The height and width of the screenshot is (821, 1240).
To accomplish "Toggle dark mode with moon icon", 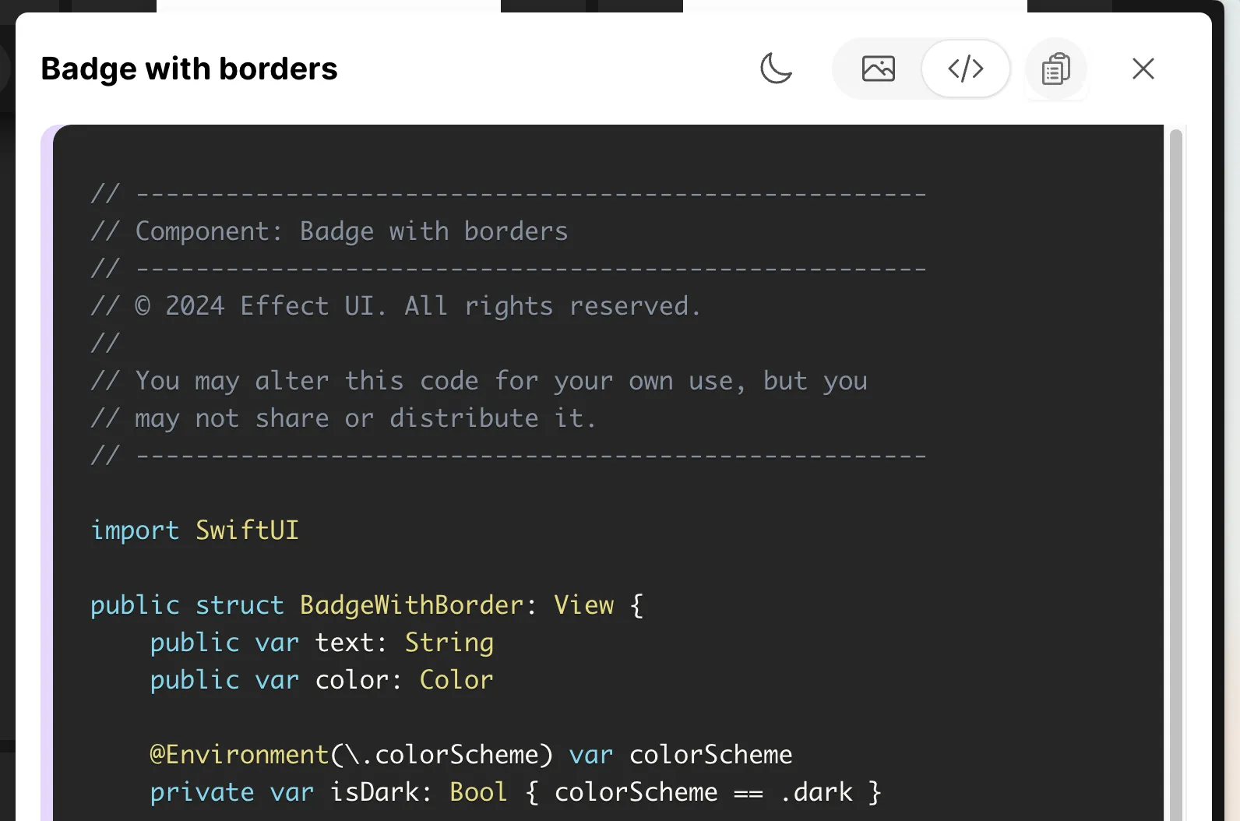I will point(776,69).
